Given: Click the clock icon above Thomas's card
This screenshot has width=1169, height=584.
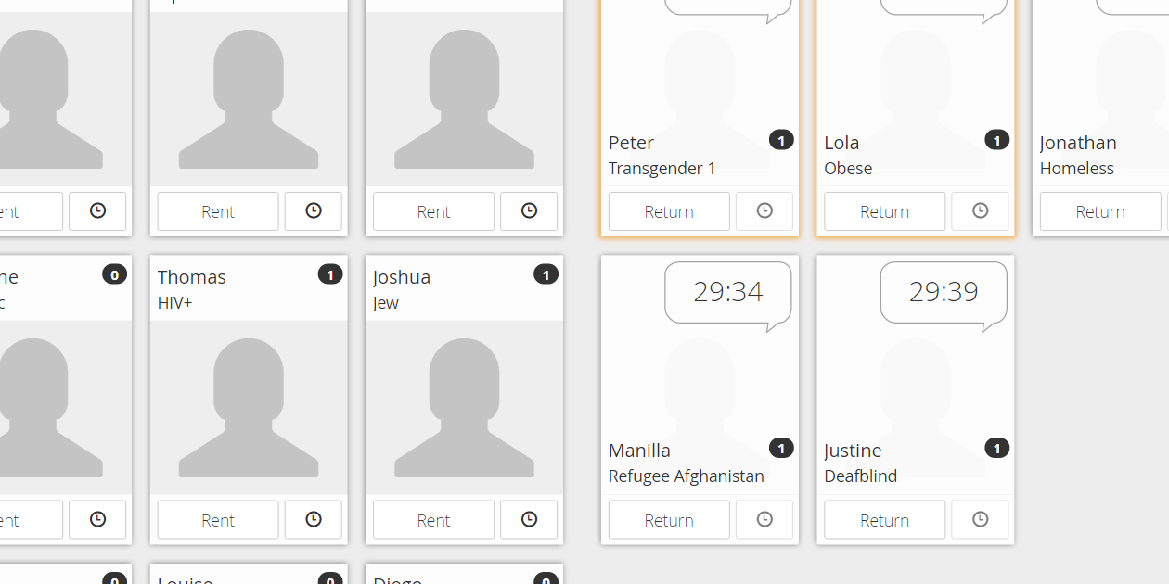Looking at the screenshot, I should point(314,211).
